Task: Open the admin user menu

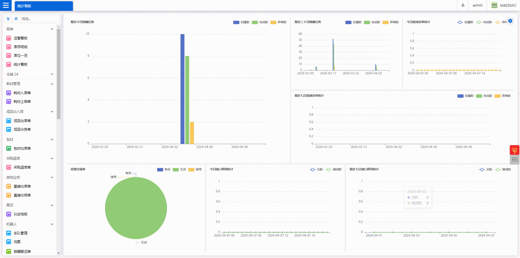Action: tap(478, 5)
